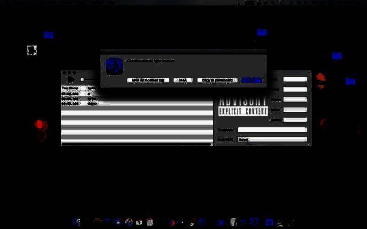This screenshot has height=229, width=367.
Task: Select the blue folder at the desktop's upper left
Action: [x=49, y=35]
